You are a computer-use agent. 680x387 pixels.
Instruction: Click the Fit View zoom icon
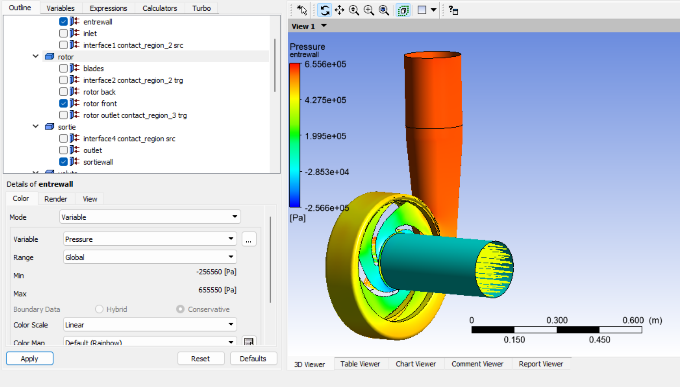(384, 10)
